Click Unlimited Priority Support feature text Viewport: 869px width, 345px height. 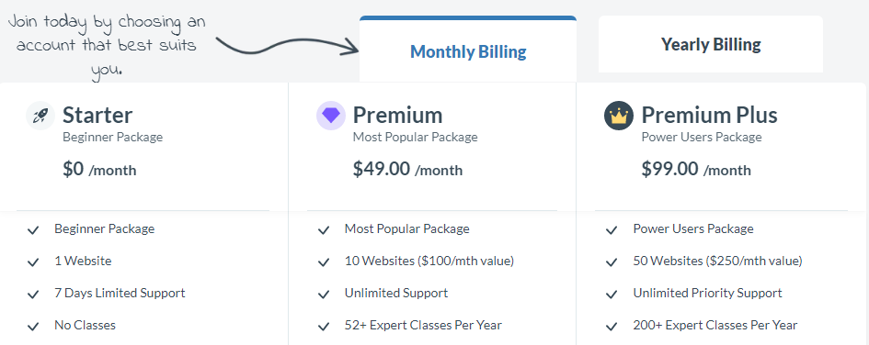click(708, 293)
